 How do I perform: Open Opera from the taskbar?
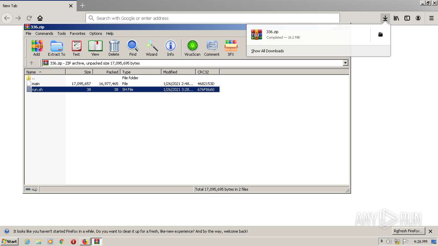73,242
